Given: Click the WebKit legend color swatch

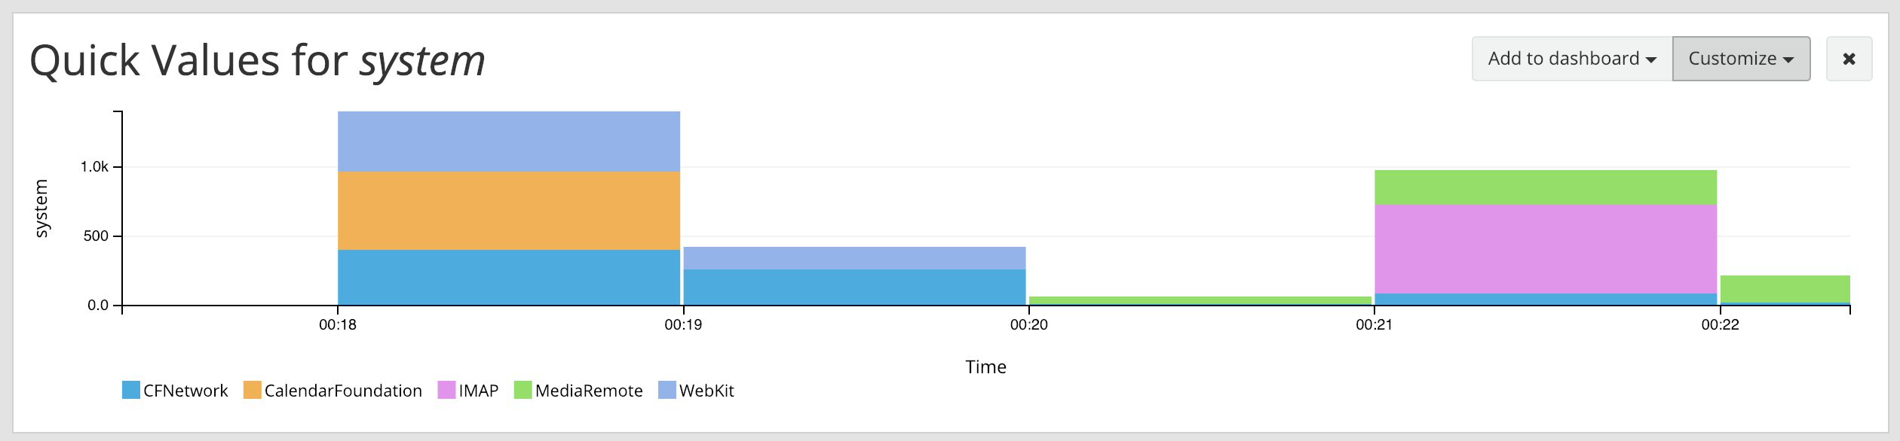Looking at the screenshot, I should (x=667, y=391).
